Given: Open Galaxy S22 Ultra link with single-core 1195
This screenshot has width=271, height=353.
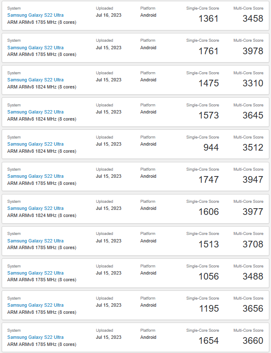Looking at the screenshot, I should pyautogui.click(x=35, y=305).
